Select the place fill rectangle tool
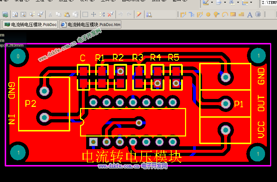 (x=233, y=14)
